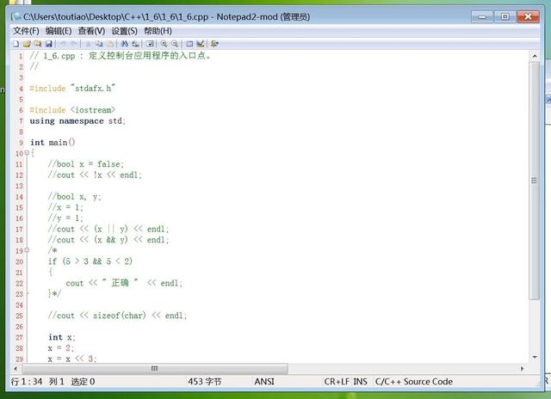
Task: Toggle INS insert mode in status bar
Action: (360, 381)
